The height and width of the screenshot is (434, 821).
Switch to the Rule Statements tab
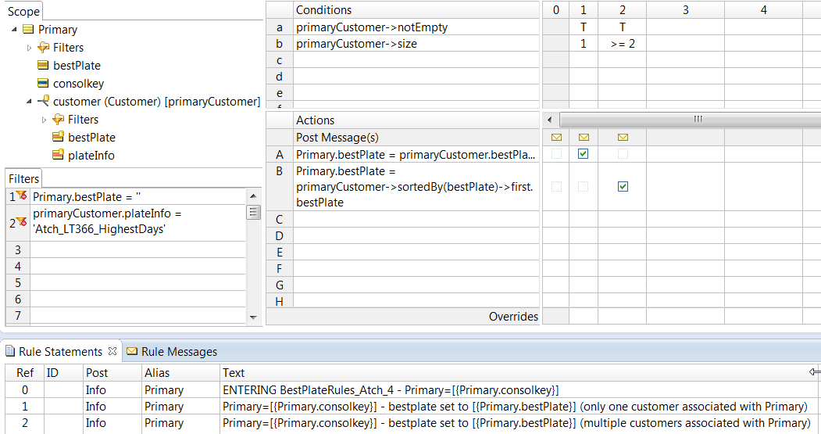(61, 351)
